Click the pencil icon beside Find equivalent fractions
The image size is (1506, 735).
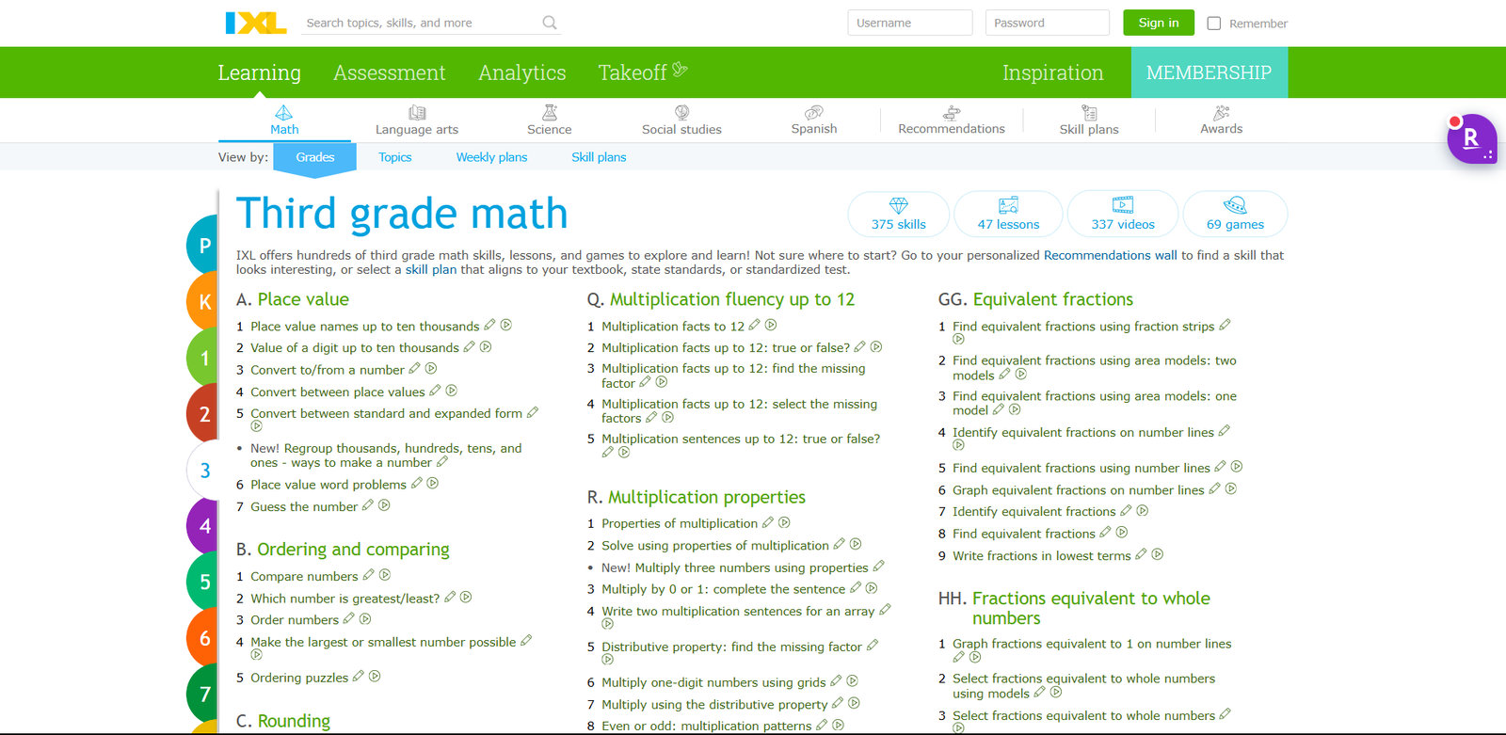(x=1105, y=533)
